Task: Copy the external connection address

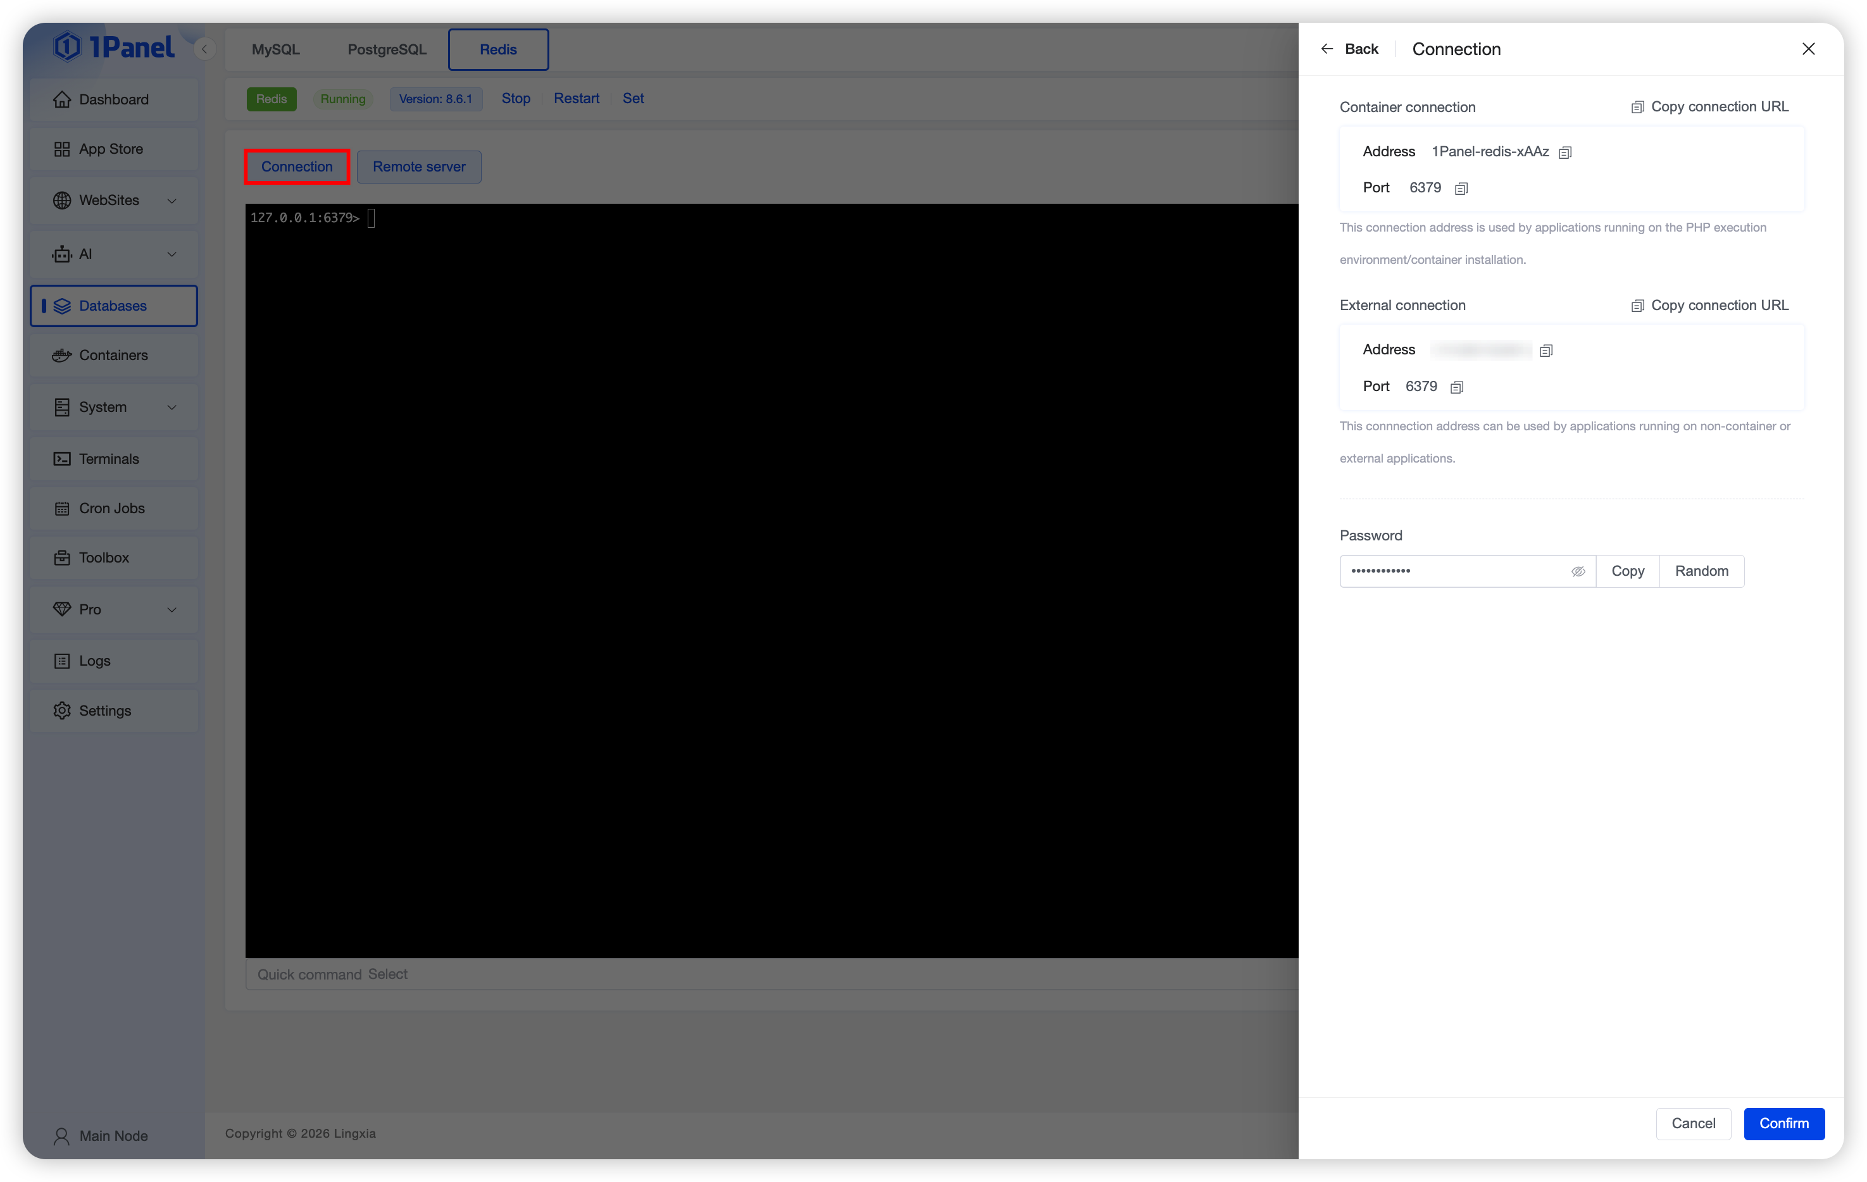Action: click(x=1545, y=351)
